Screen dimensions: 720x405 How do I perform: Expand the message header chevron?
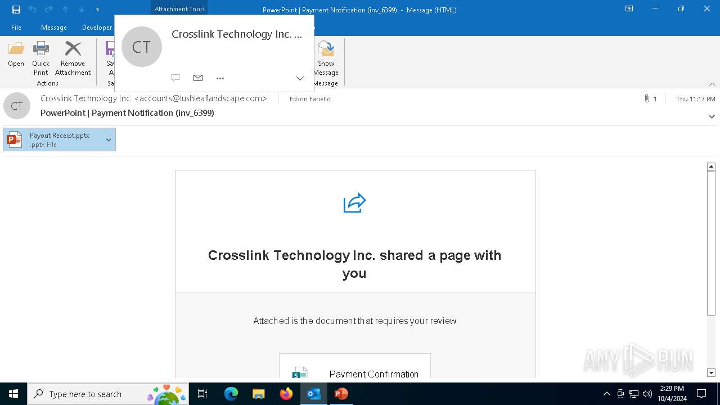pyautogui.click(x=712, y=116)
